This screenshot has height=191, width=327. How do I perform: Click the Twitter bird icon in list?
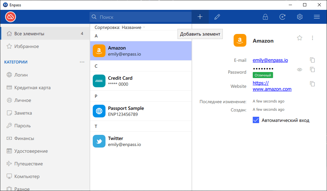pos(99,141)
